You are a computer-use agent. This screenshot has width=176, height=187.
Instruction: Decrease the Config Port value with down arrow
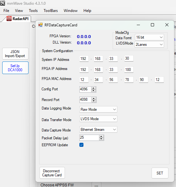(x=93, y=90)
